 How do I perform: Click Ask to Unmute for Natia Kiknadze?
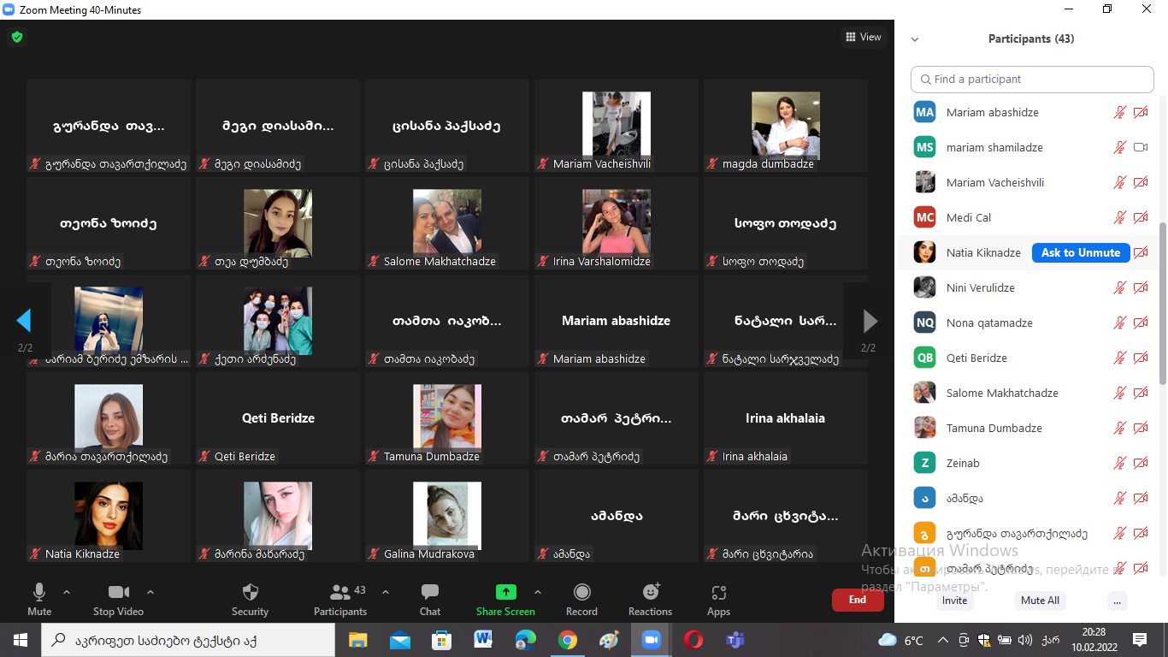tap(1081, 252)
